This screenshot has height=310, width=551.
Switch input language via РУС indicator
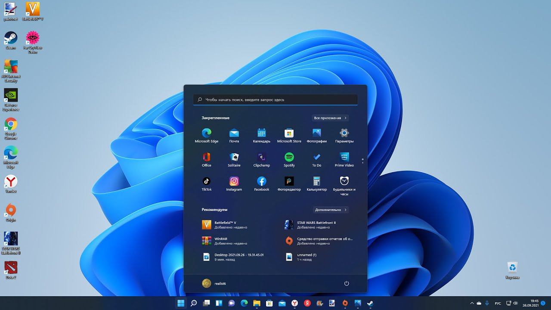[x=498, y=303]
